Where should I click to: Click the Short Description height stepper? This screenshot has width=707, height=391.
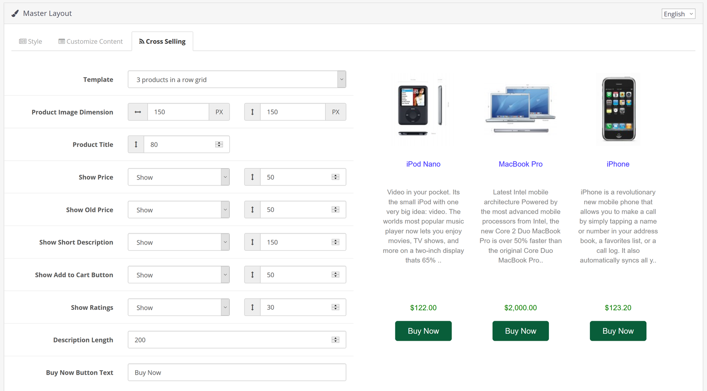[x=336, y=242]
